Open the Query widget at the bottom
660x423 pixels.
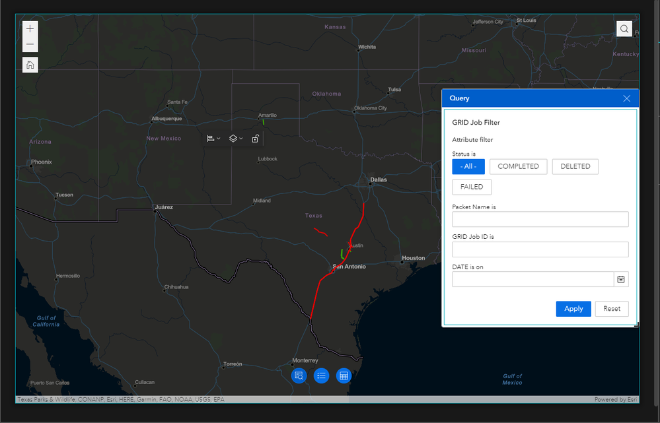[299, 375]
